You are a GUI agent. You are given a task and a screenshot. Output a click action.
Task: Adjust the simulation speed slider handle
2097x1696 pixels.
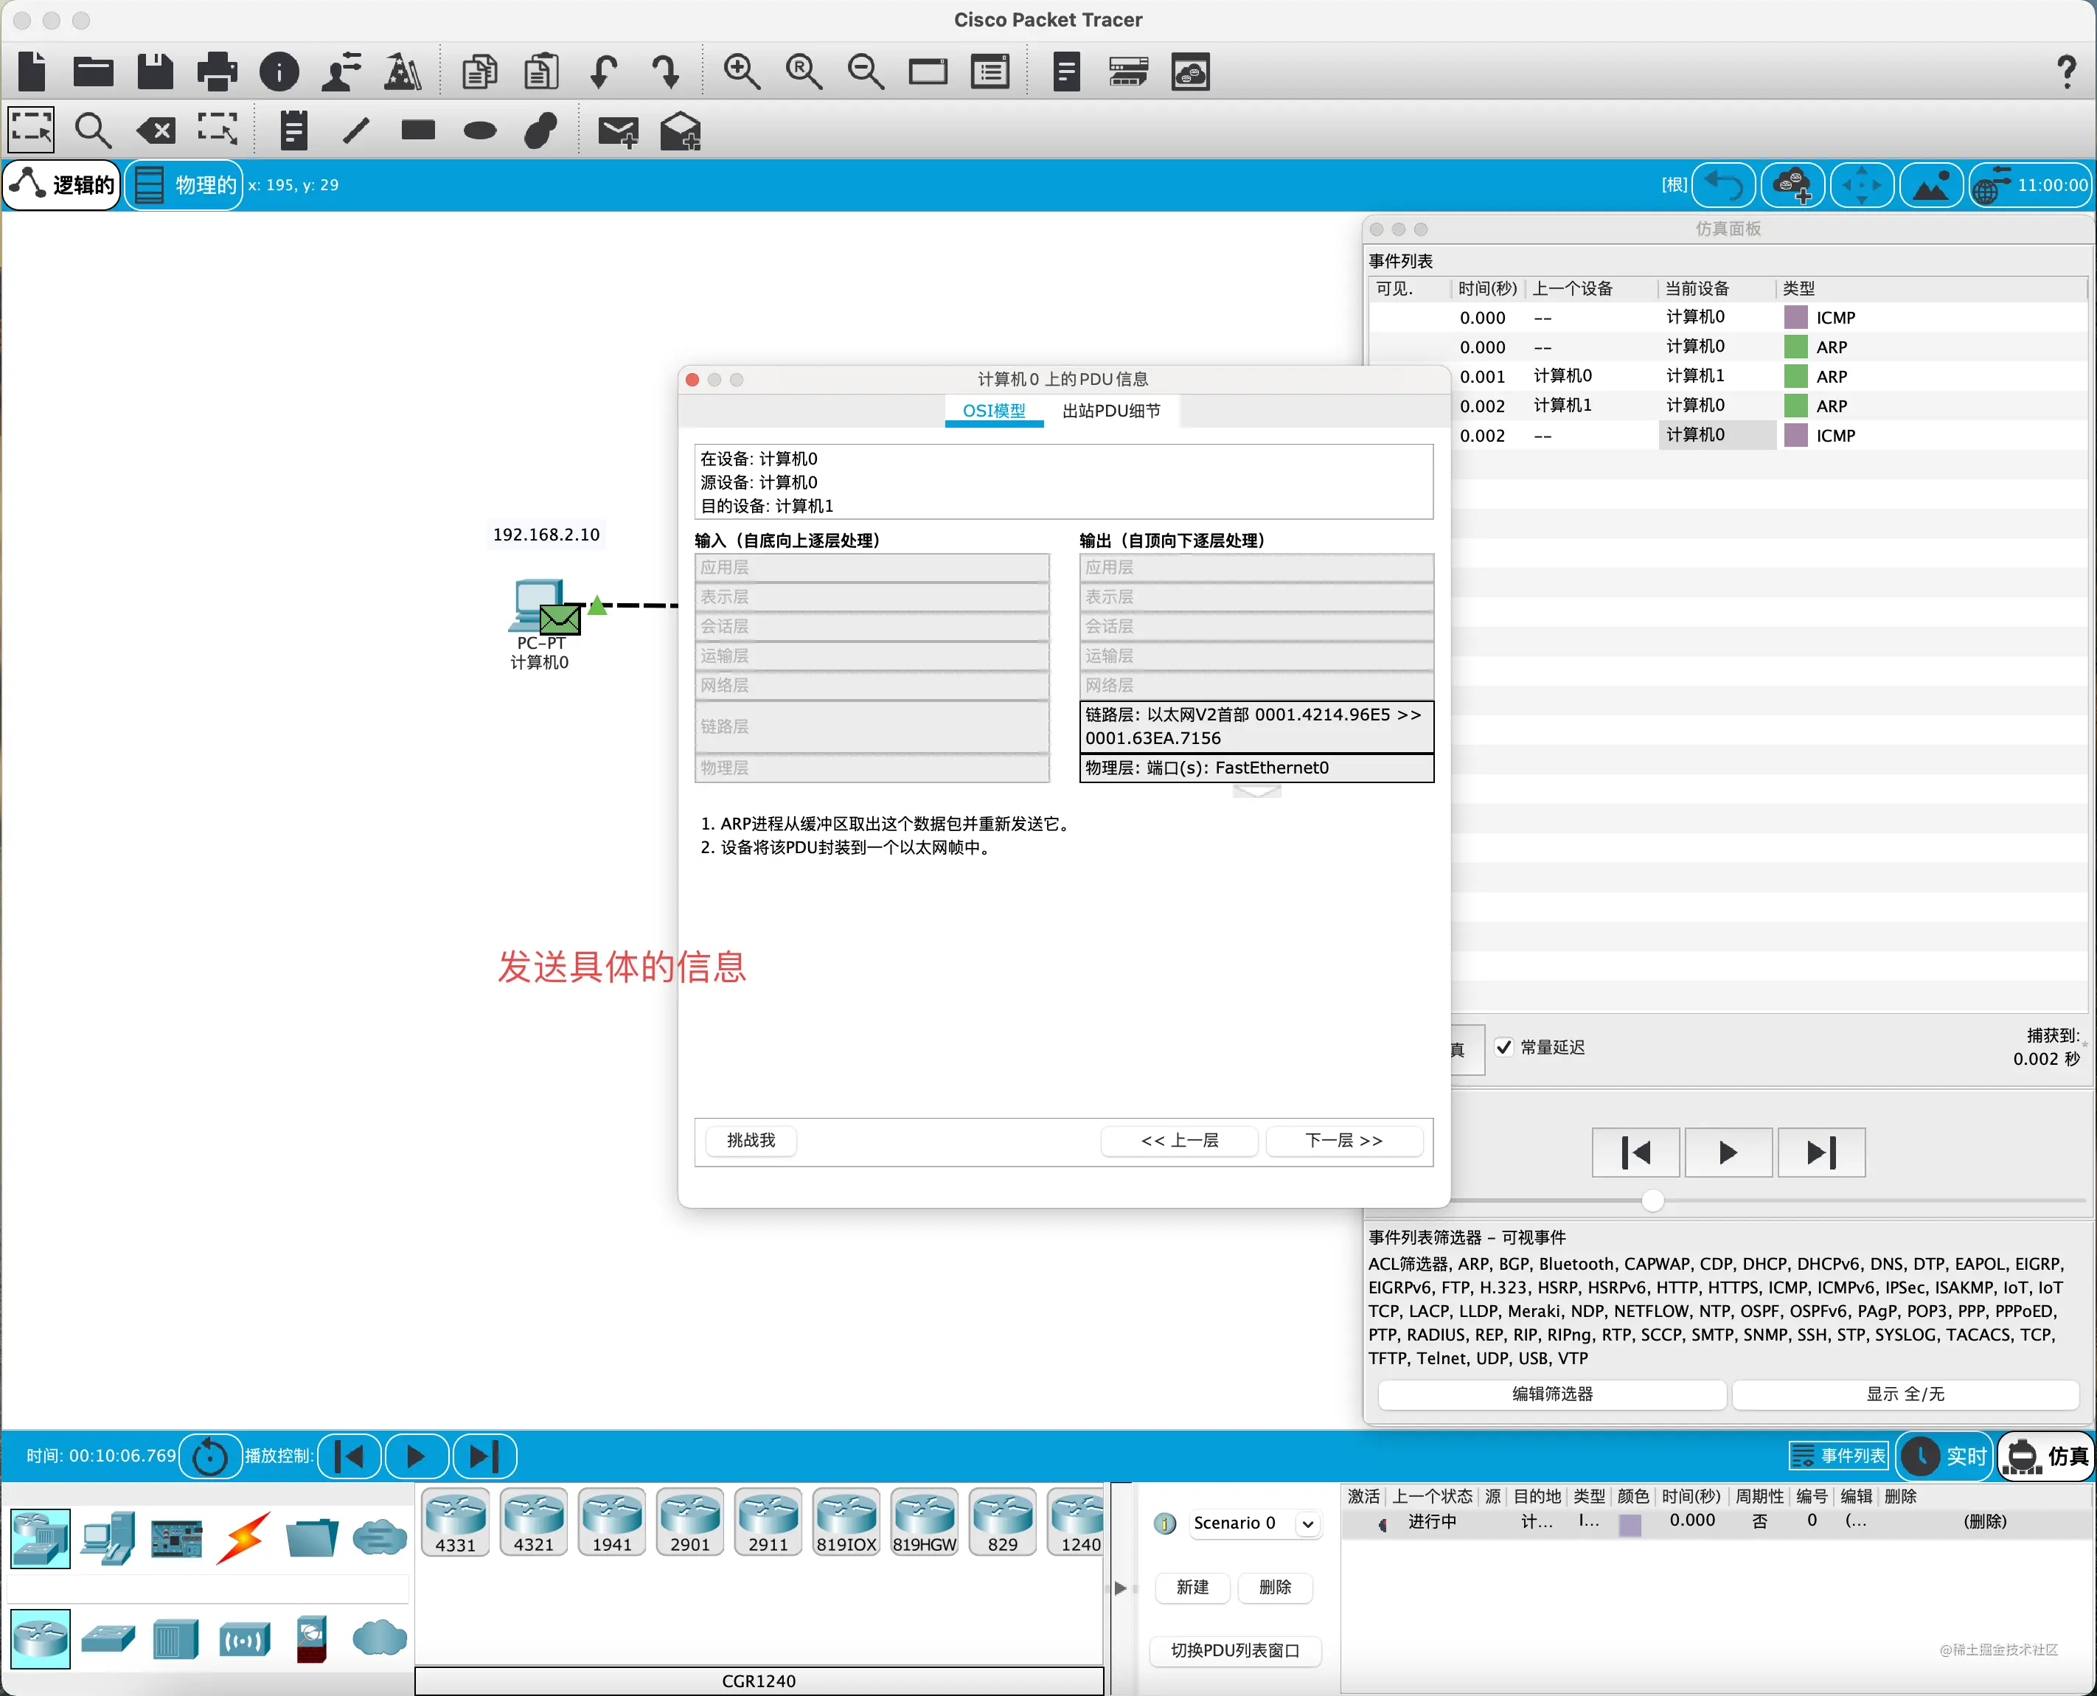click(1652, 1200)
